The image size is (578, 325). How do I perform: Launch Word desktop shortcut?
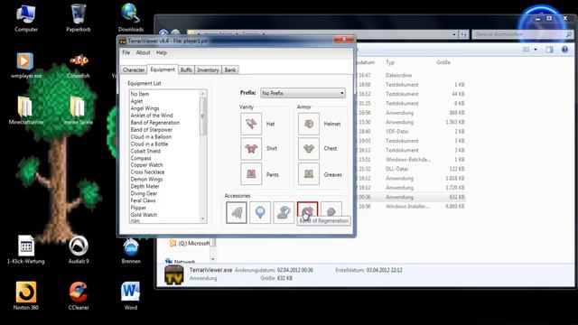(130, 295)
